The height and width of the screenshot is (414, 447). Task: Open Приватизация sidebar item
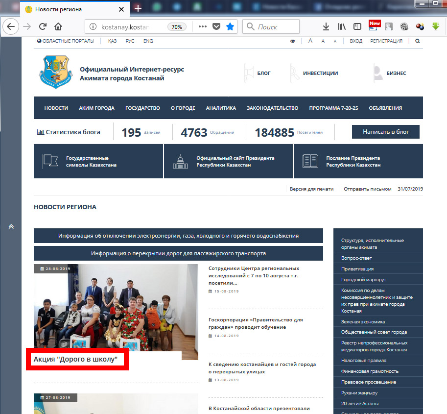pos(357,269)
